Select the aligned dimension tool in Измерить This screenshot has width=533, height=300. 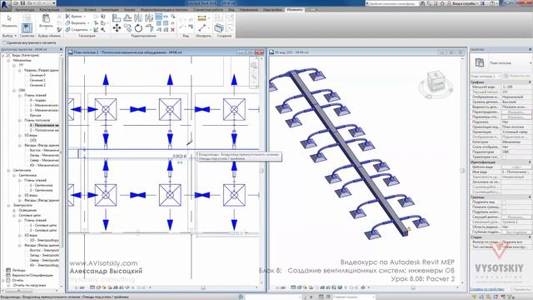tap(202, 18)
